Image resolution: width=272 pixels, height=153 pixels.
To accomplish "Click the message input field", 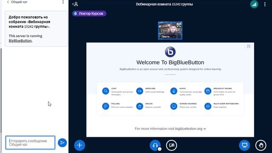I will tap(30, 143).
